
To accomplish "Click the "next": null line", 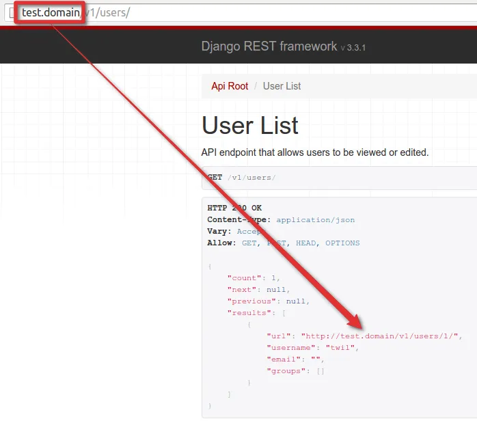I will tap(258, 289).
